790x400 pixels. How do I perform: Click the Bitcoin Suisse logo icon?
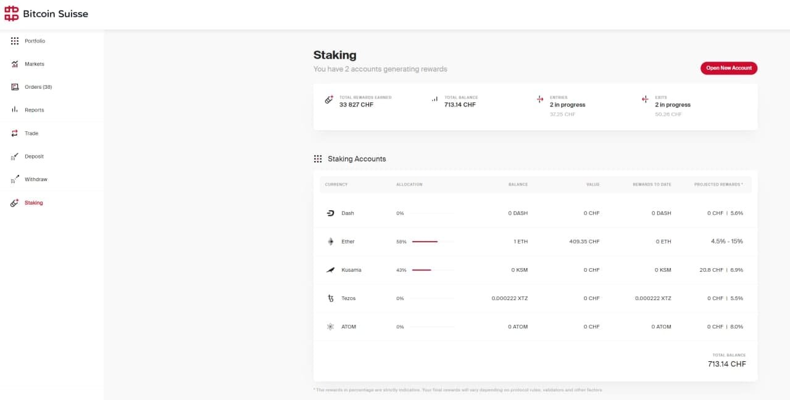tap(11, 14)
